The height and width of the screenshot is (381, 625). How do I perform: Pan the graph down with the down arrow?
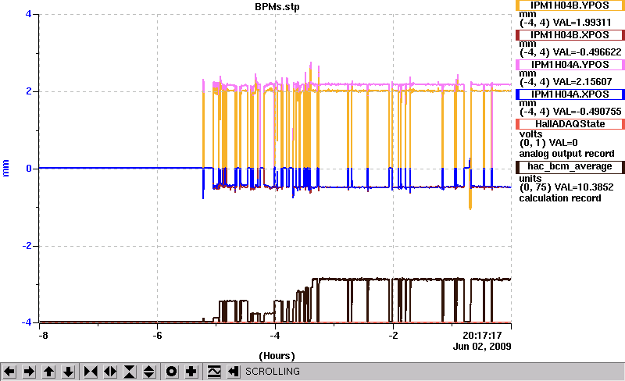click(68, 372)
